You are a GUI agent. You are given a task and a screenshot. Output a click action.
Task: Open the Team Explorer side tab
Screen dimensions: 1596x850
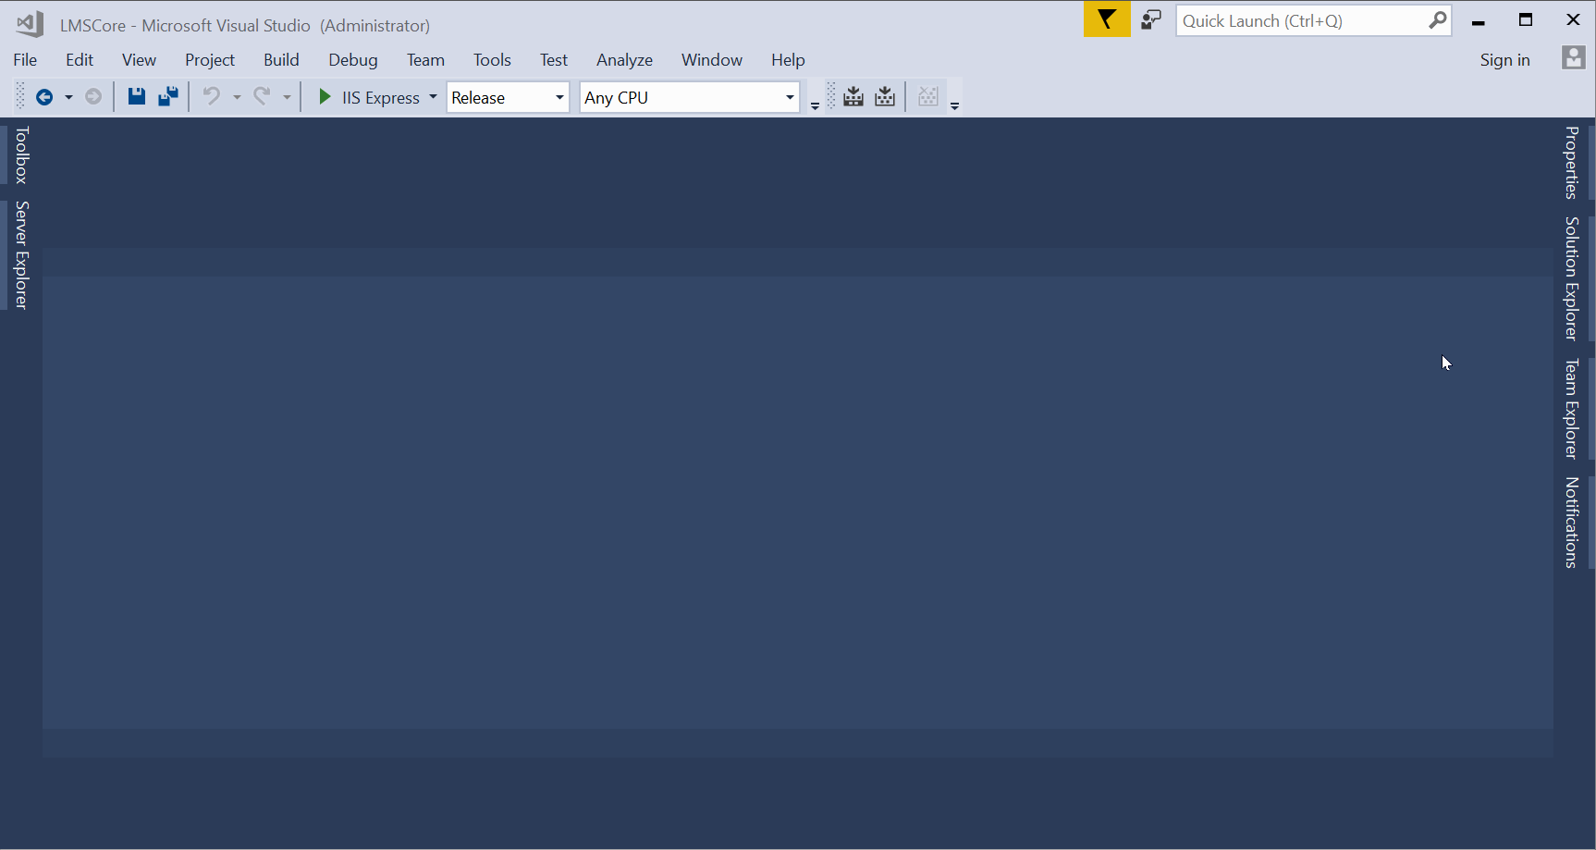[x=1571, y=409]
